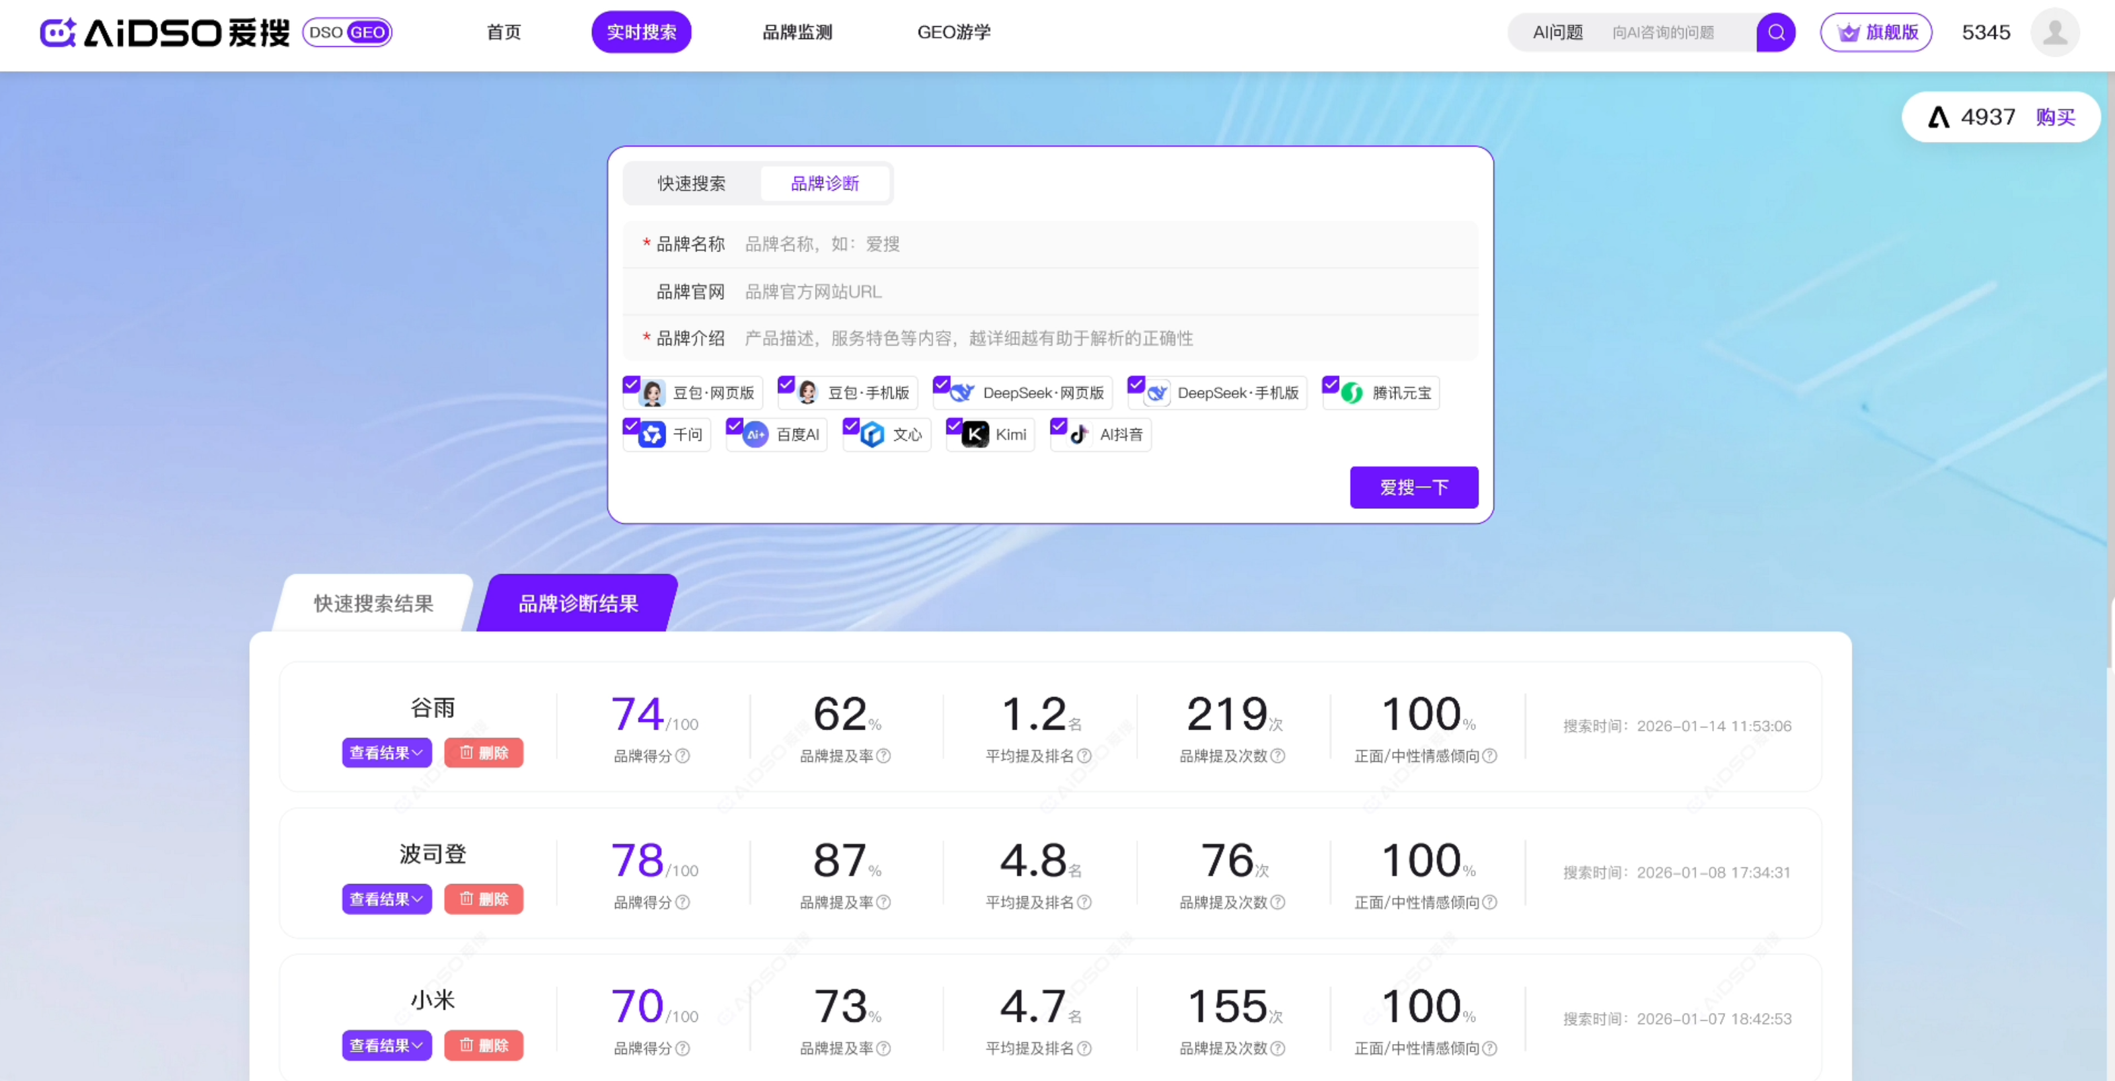Click the purple search magnifier icon
The height and width of the screenshot is (1081, 2115).
pyautogui.click(x=1775, y=33)
